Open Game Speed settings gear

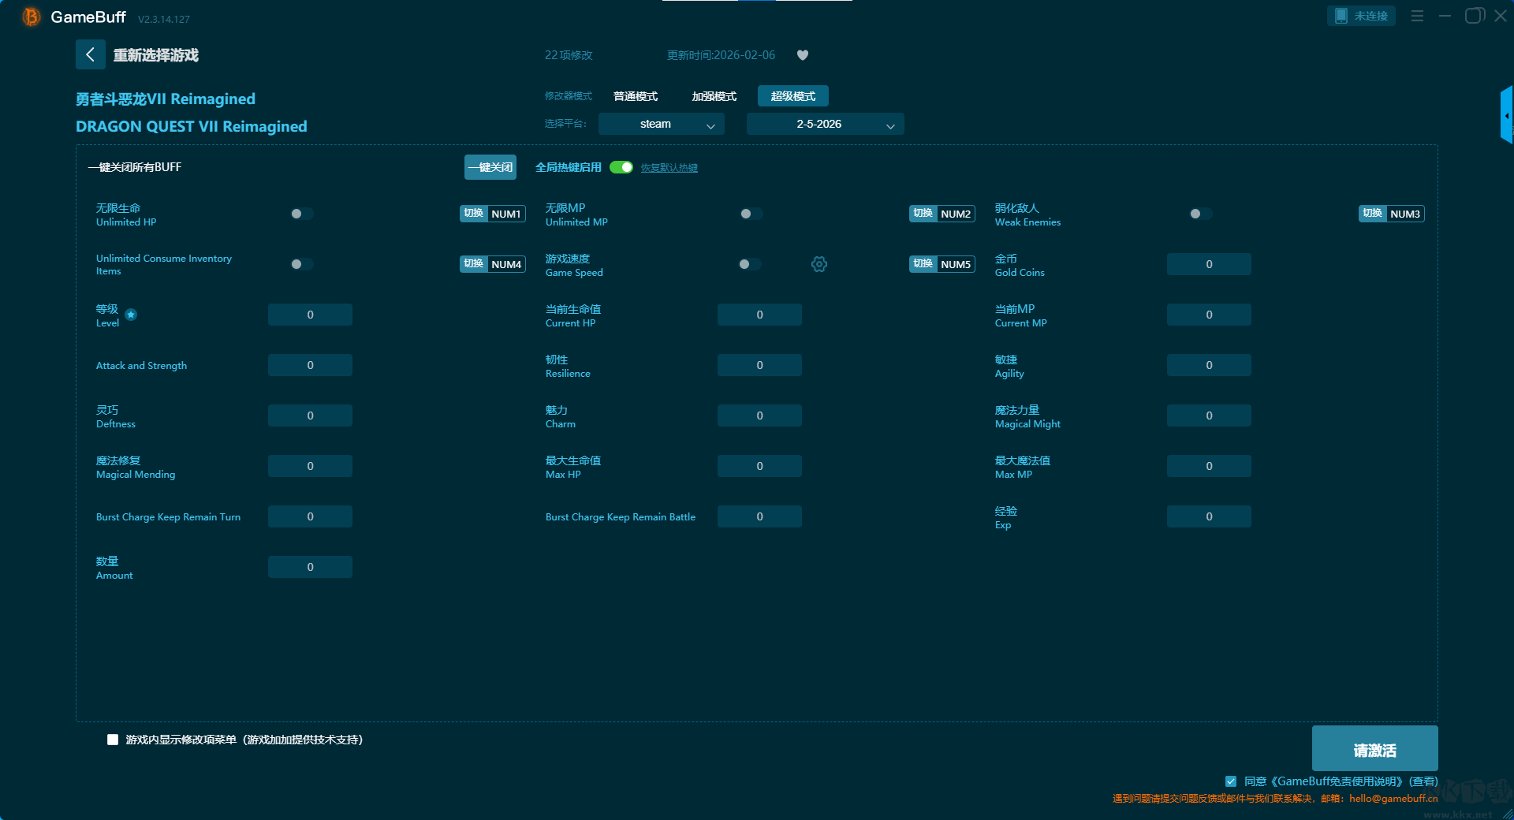[x=819, y=264]
